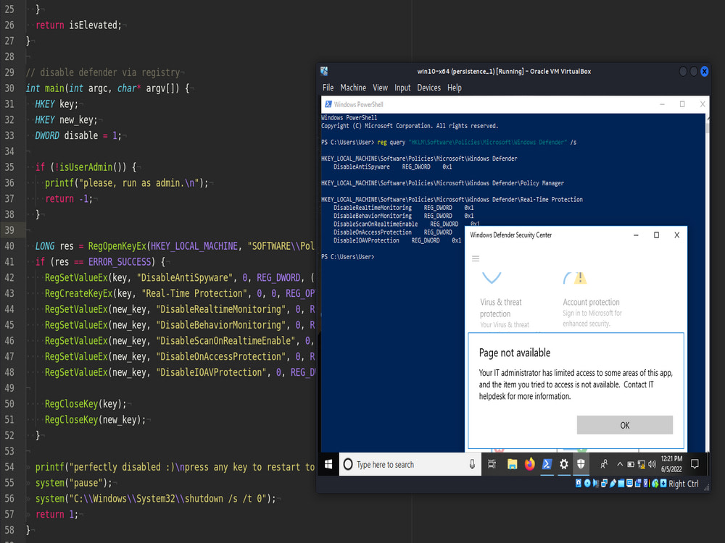Click the Right Ctrl host key indicator
Viewport: 725px width, 543px height.
684,484
